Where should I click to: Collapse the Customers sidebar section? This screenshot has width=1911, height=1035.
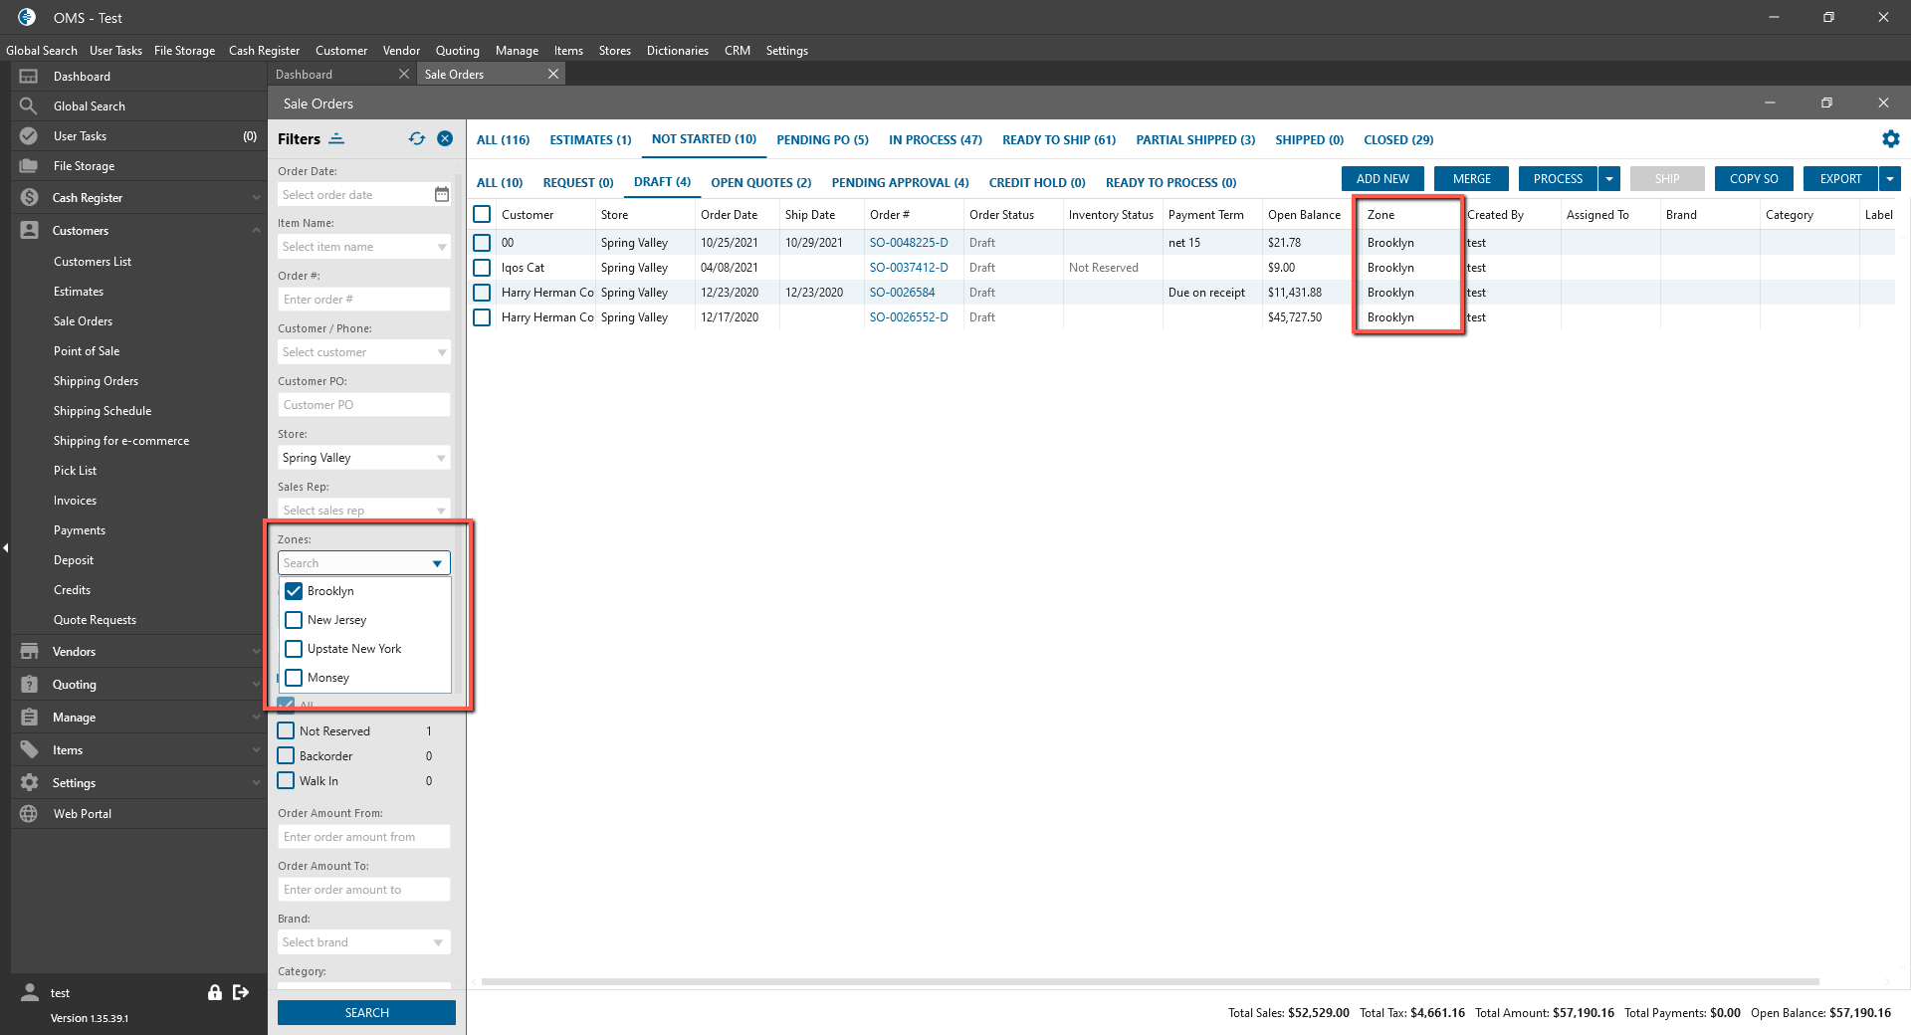point(256,231)
